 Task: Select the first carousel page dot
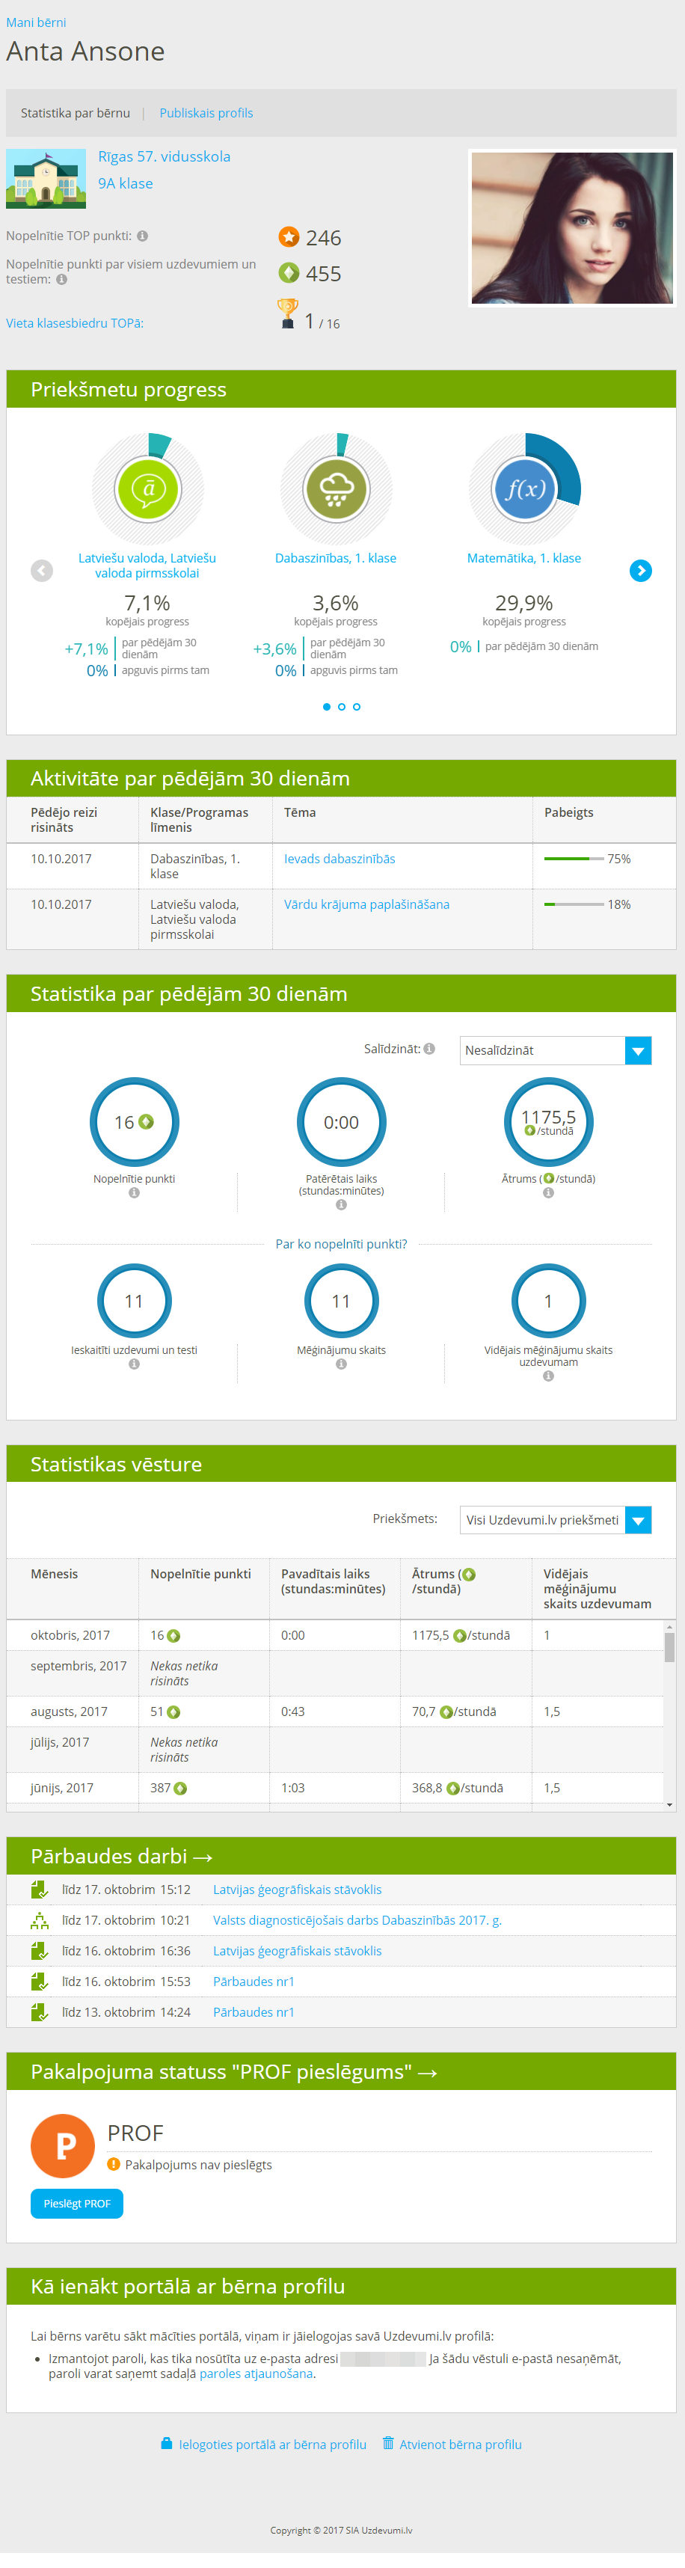pos(327,707)
